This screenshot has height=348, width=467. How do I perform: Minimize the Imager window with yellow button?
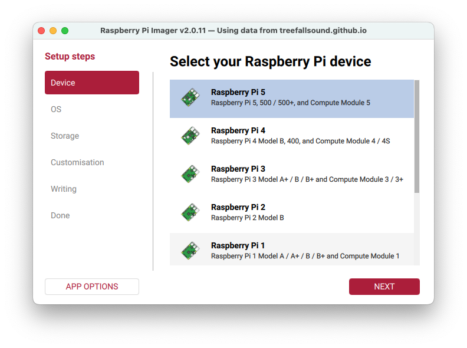(x=53, y=31)
